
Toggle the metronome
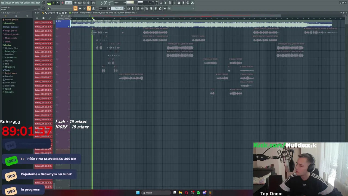click(x=75, y=3)
